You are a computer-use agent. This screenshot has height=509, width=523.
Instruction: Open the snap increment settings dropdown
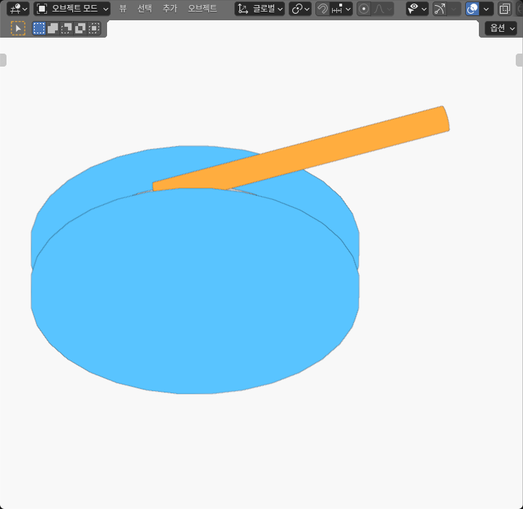[341, 9]
